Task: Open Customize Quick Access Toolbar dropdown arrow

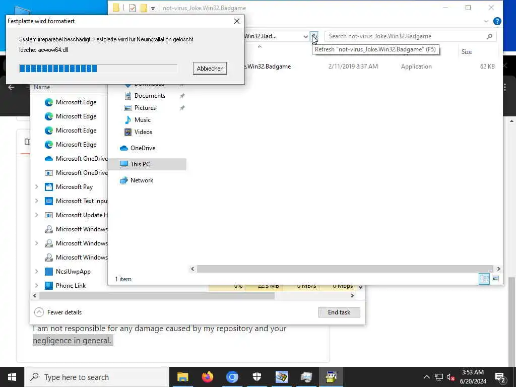Action: 153,8
